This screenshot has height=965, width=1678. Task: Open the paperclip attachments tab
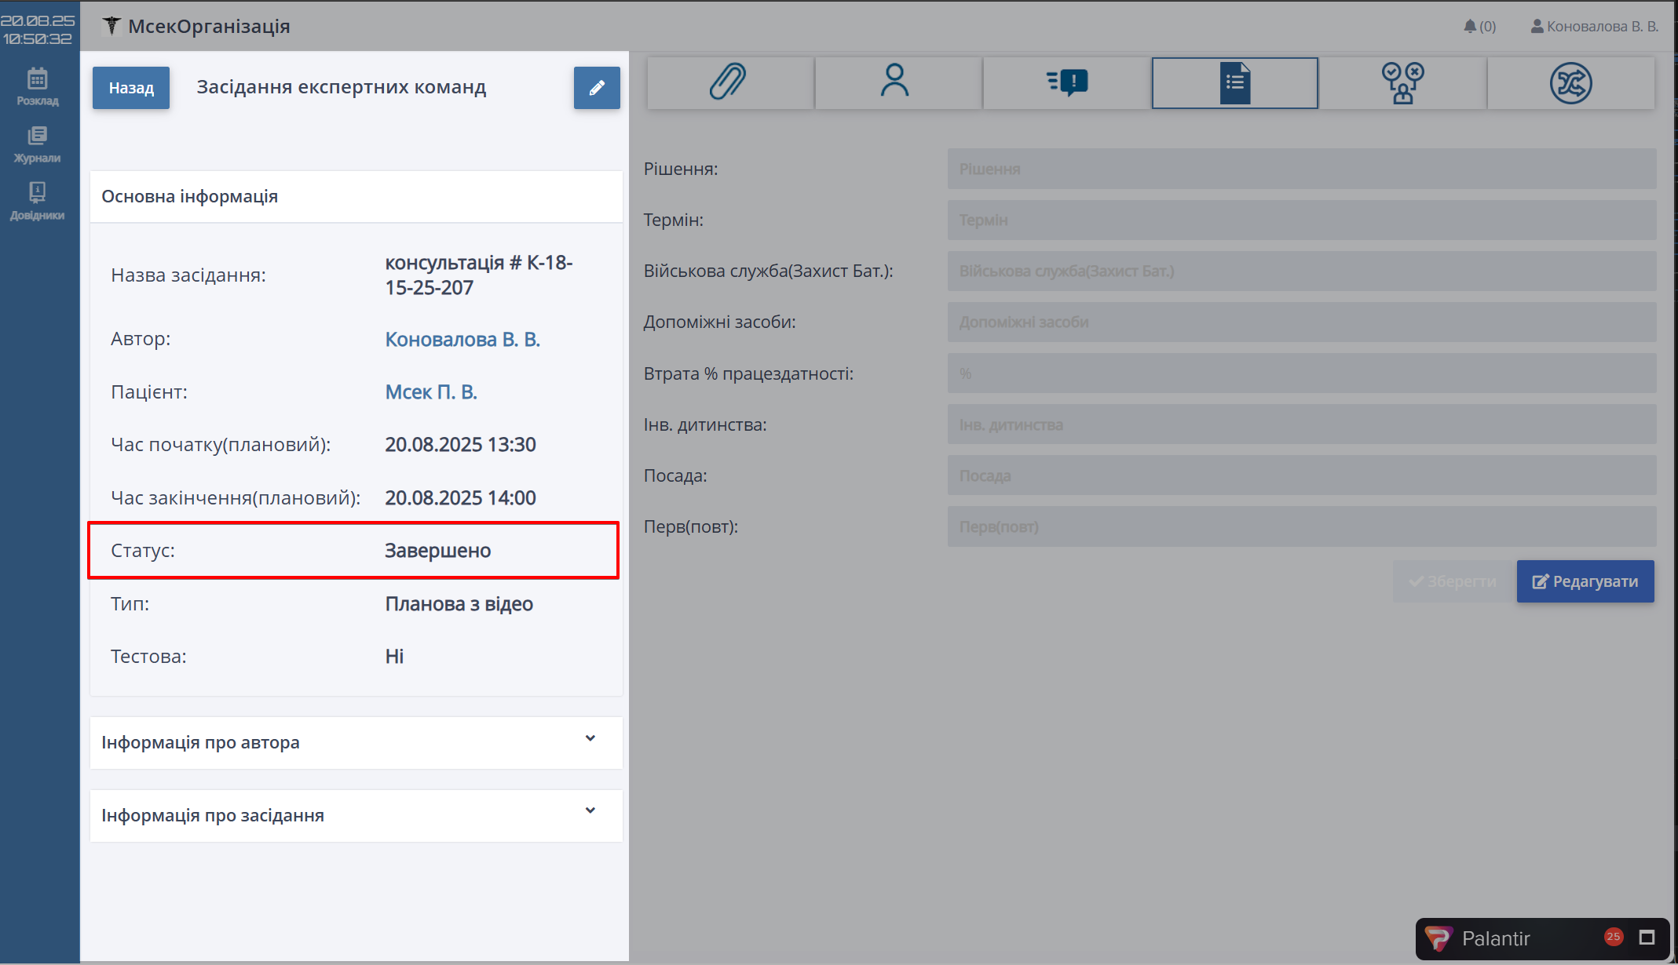(729, 82)
